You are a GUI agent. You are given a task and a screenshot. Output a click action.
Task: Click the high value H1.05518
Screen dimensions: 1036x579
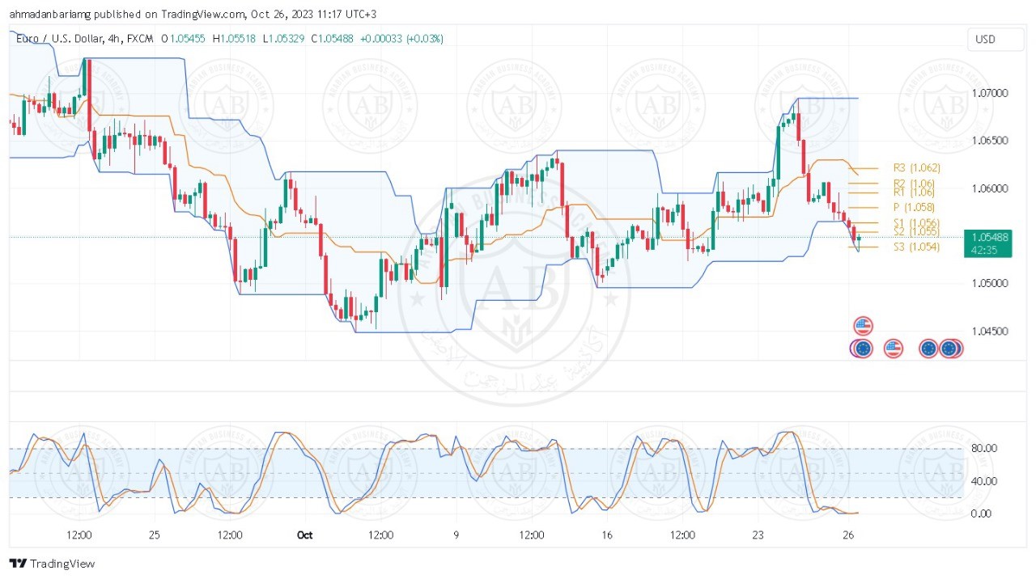[x=234, y=39]
